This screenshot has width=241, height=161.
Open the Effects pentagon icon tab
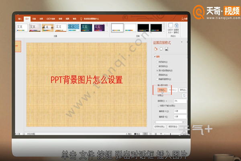coord(161,49)
